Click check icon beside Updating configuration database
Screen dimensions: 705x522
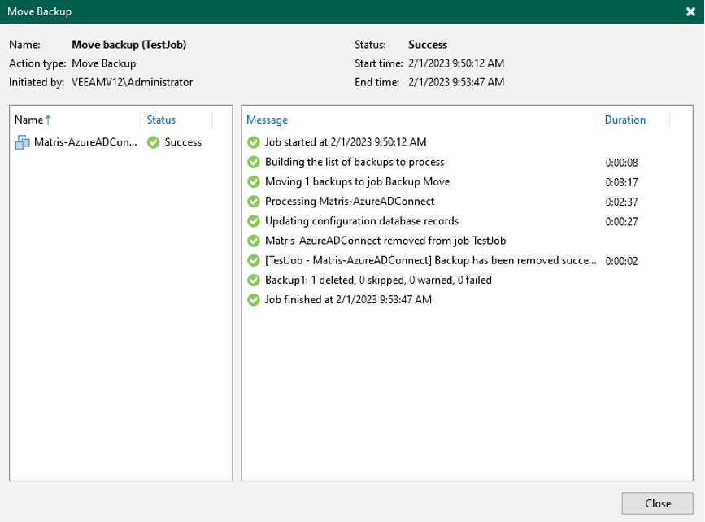[x=254, y=221]
